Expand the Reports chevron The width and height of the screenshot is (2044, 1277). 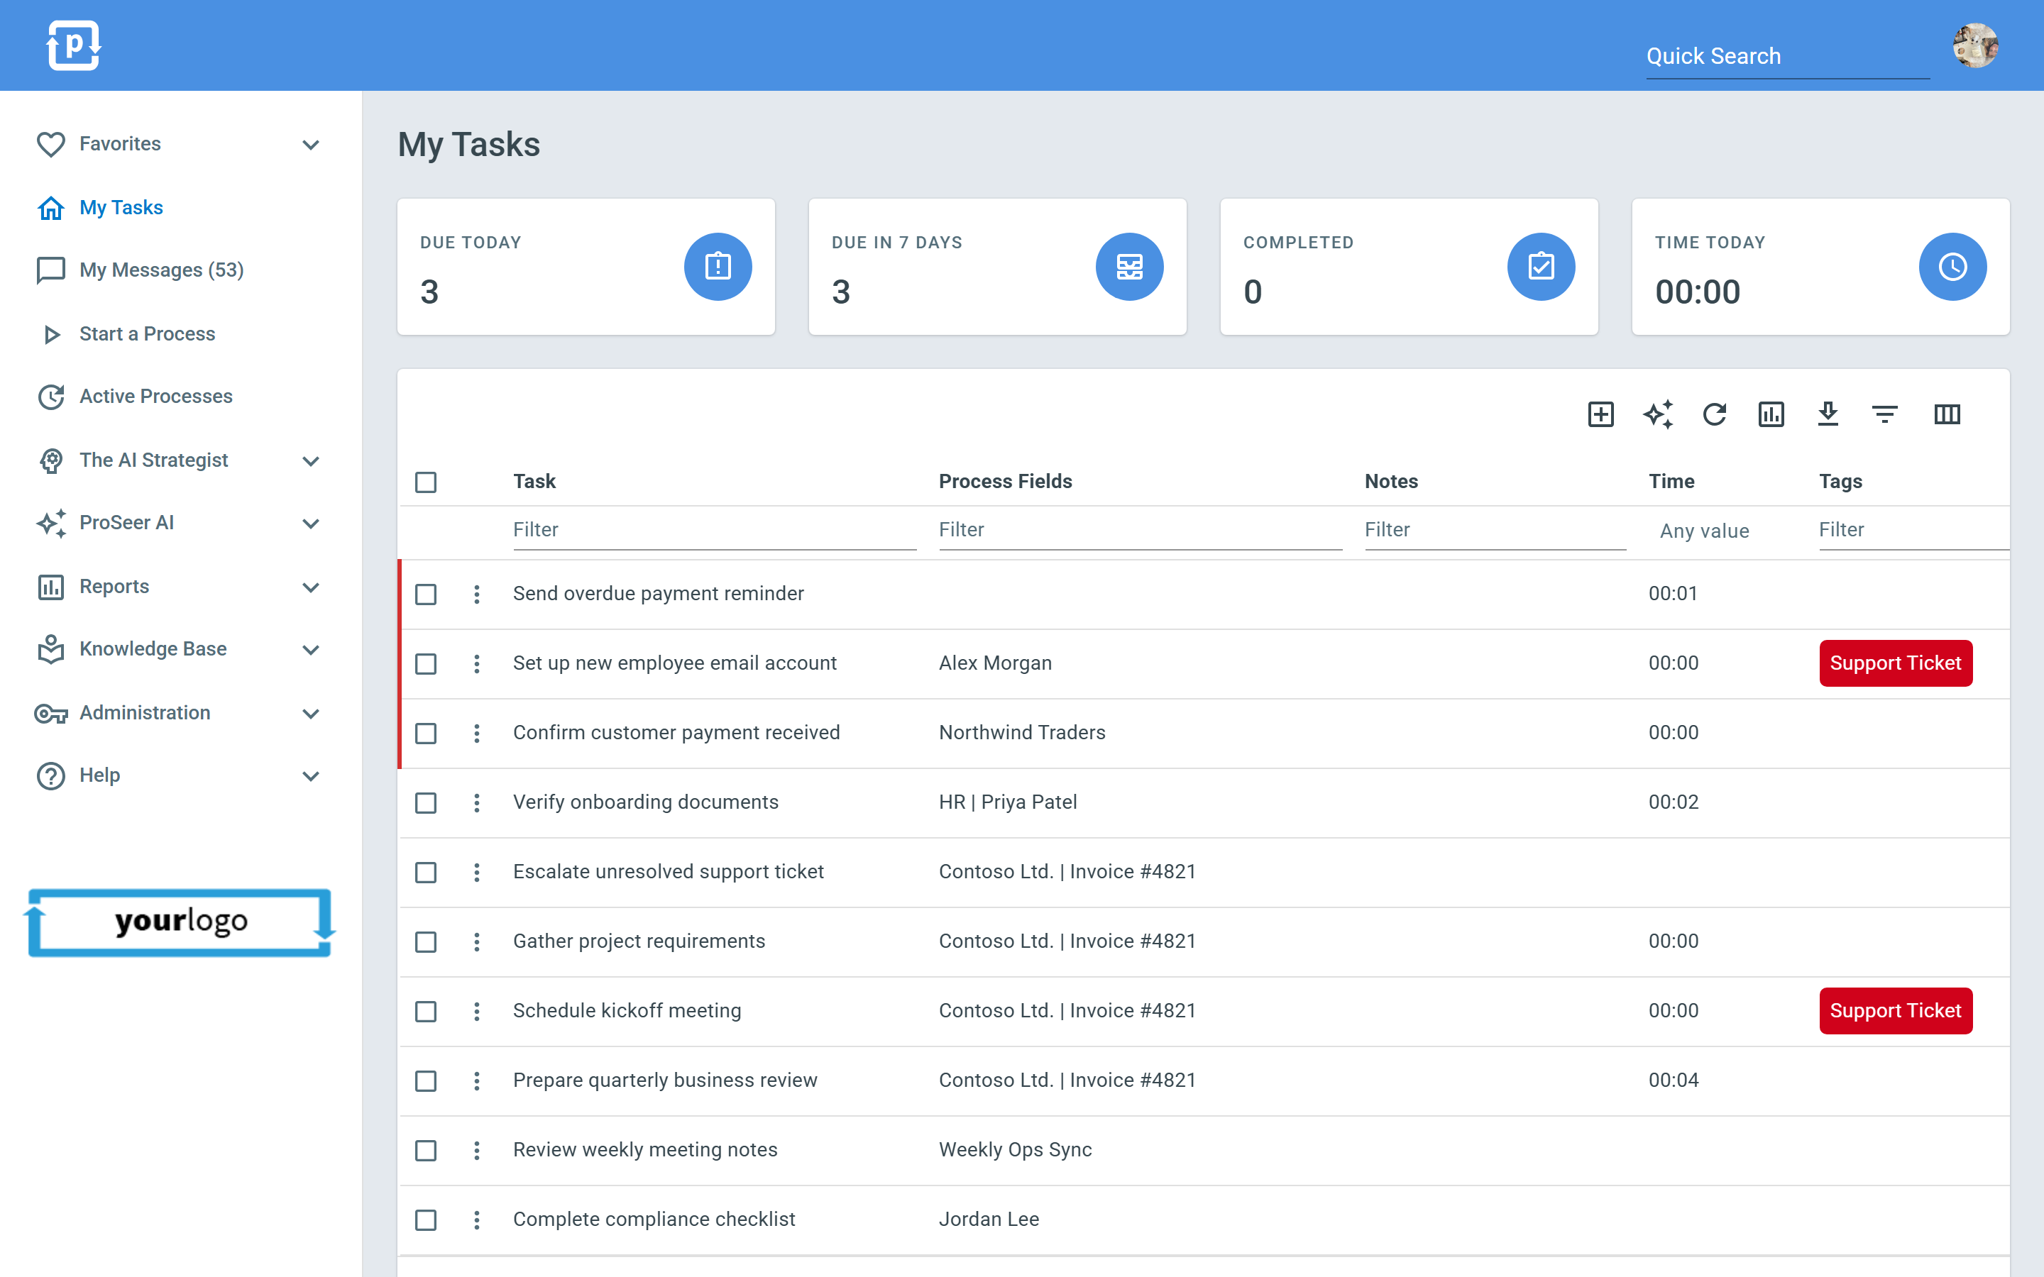click(x=311, y=587)
